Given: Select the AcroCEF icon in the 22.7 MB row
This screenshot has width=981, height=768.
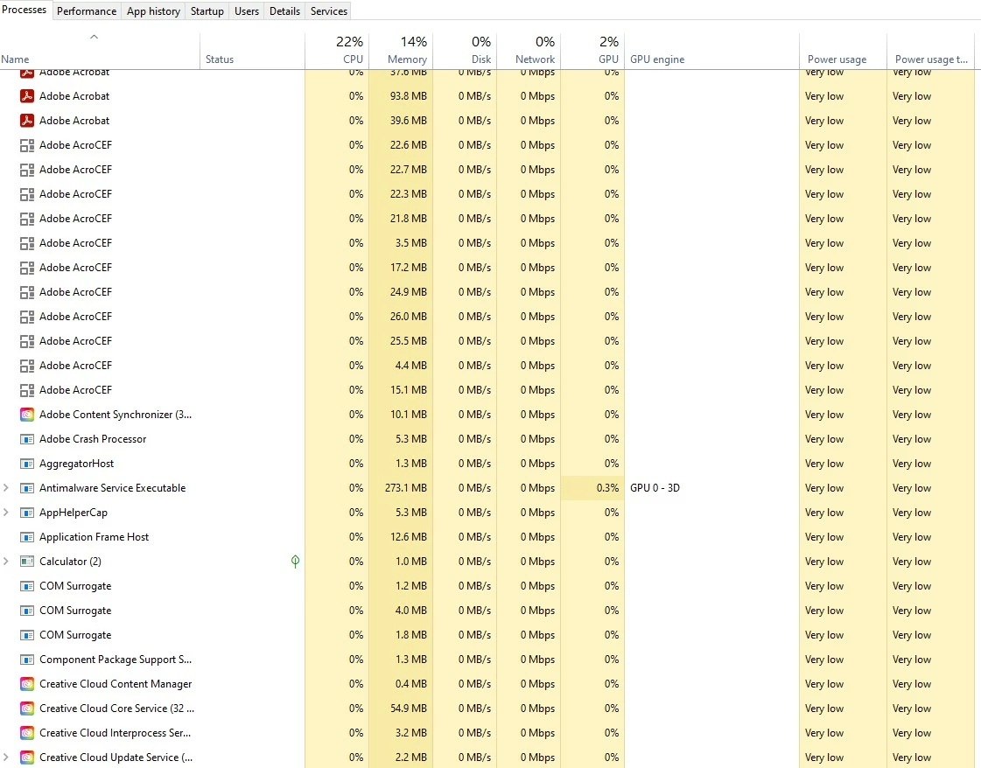Looking at the screenshot, I should (27, 170).
